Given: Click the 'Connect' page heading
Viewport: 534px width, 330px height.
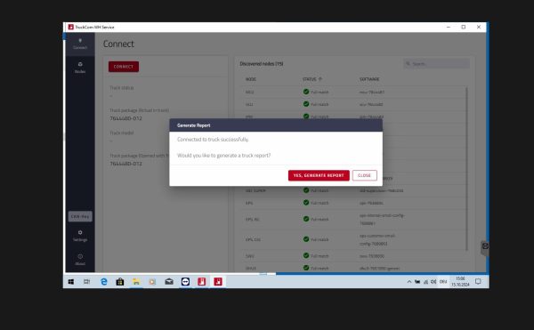Looking at the screenshot, I should click(x=118, y=44).
